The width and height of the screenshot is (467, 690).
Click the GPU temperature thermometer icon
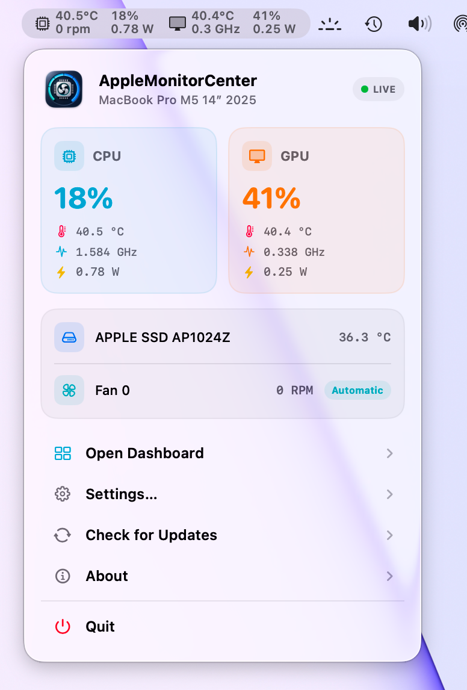pyautogui.click(x=250, y=231)
